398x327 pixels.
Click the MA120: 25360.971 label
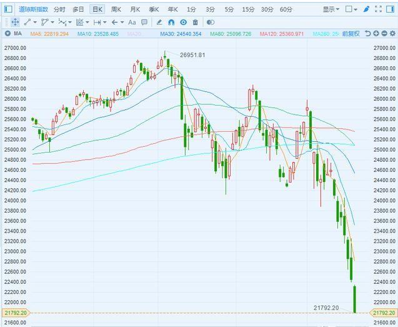click(x=282, y=34)
